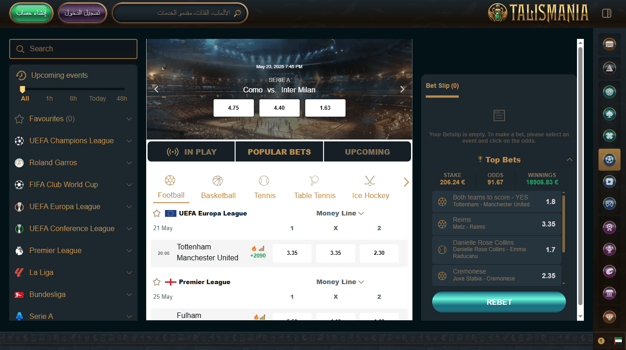Toggle the sidebar panel icon beside Talismania logo

coord(607,13)
